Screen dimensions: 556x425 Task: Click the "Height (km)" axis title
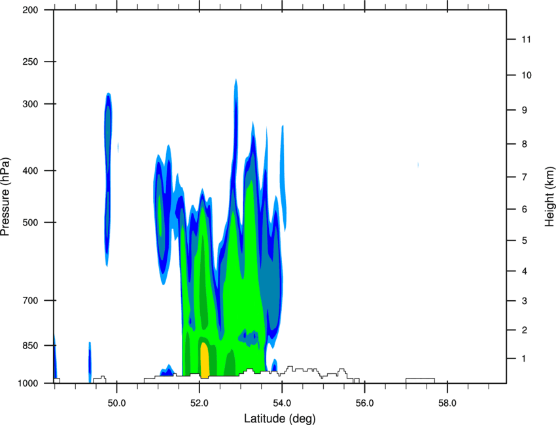tap(549, 196)
